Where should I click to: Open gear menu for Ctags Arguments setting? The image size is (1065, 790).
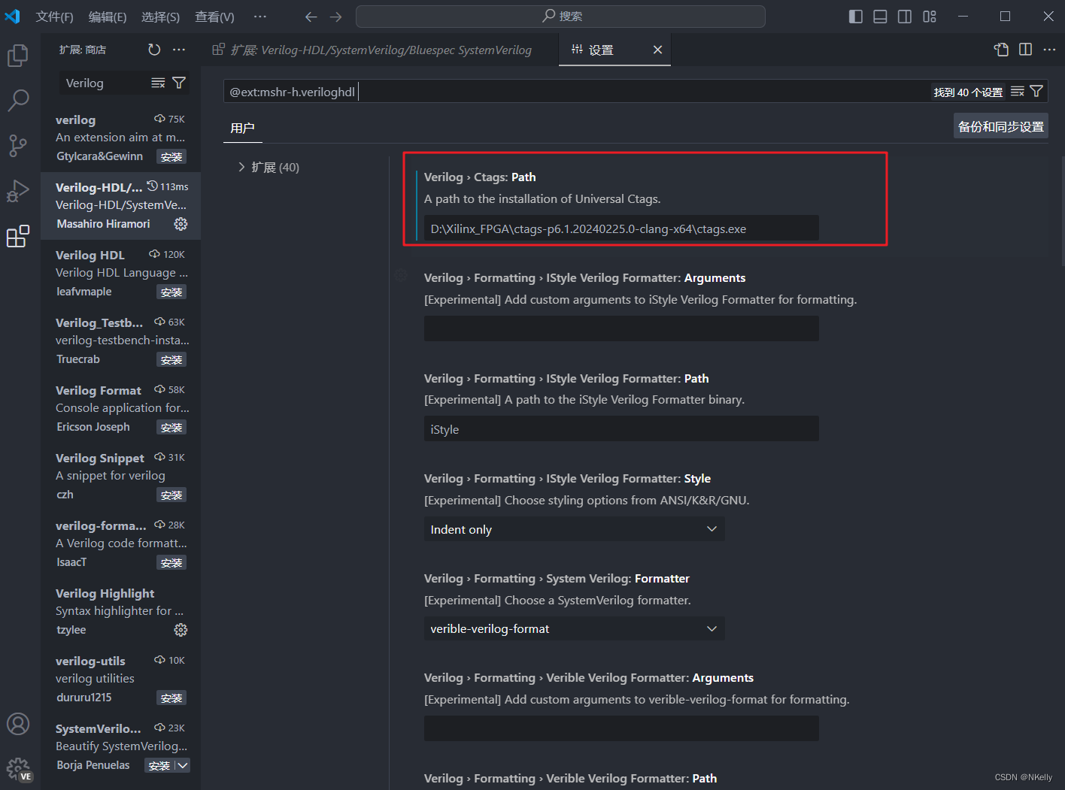(402, 276)
